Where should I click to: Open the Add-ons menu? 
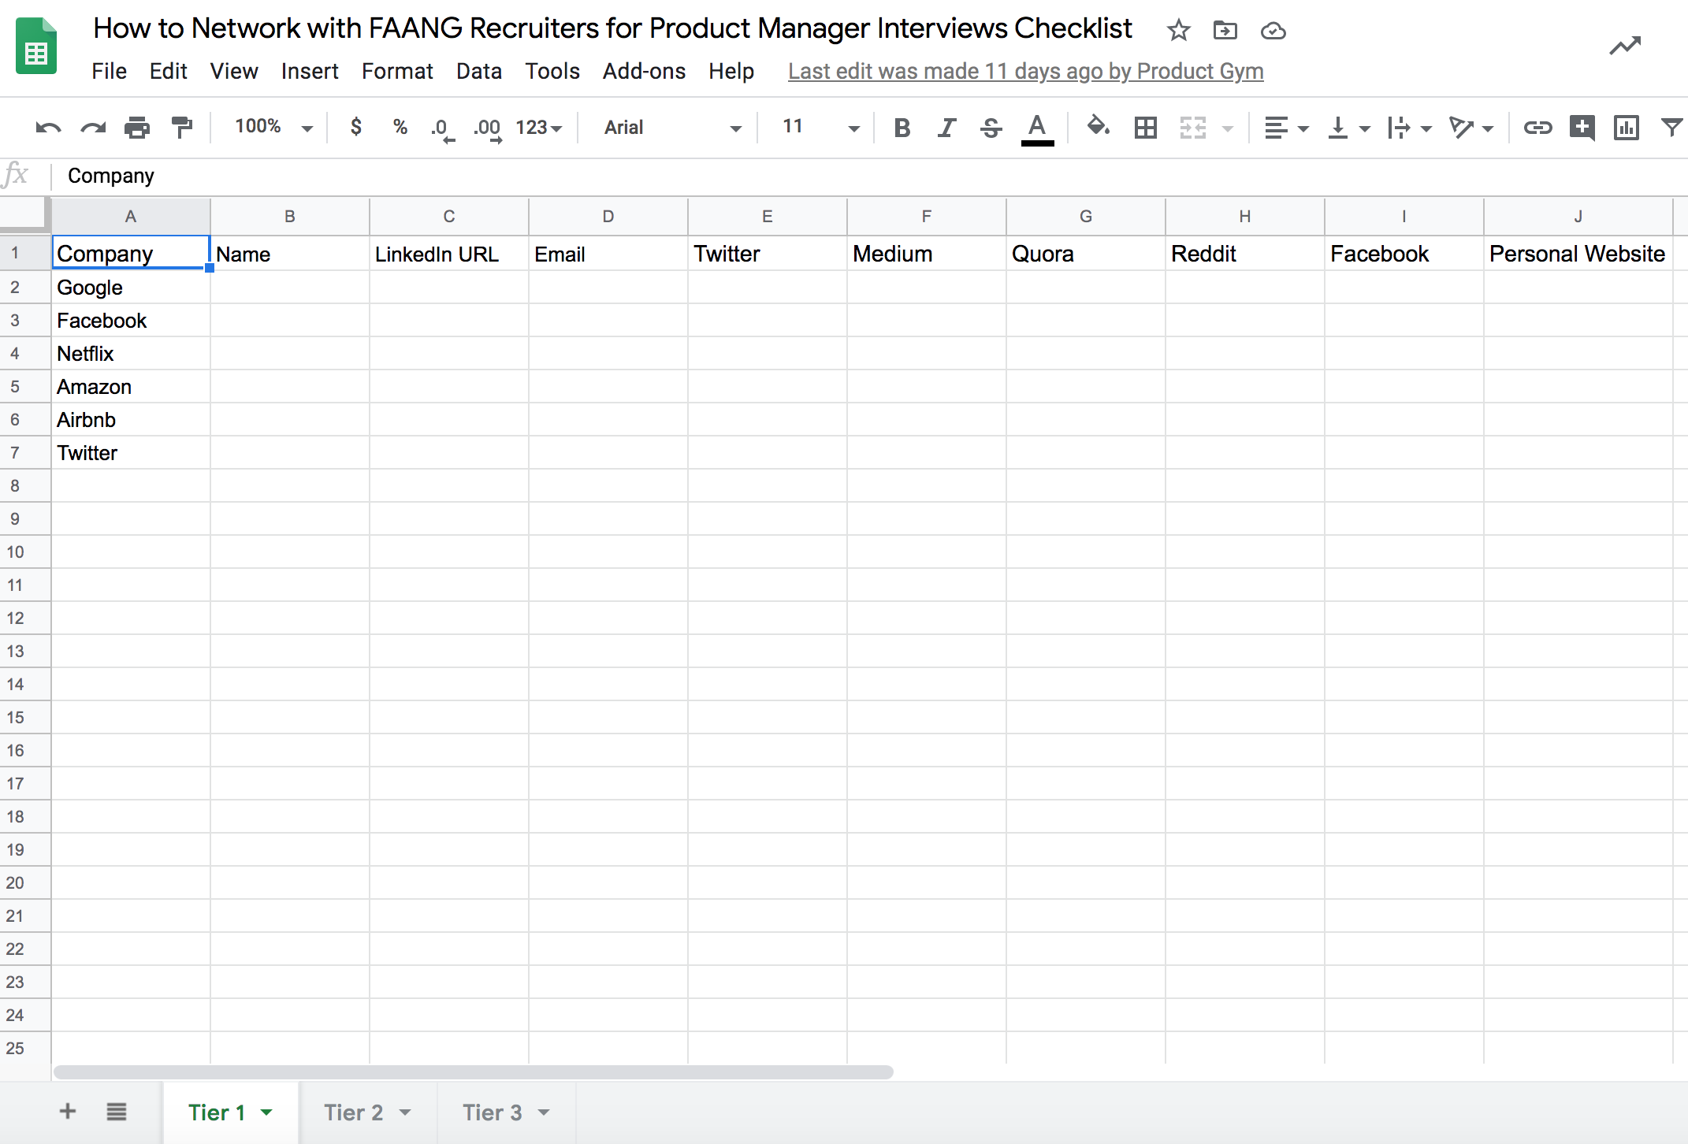coord(644,71)
